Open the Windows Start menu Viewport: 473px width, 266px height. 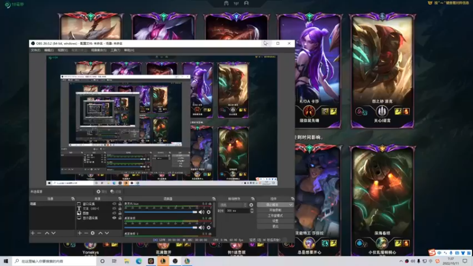pyautogui.click(x=6, y=261)
